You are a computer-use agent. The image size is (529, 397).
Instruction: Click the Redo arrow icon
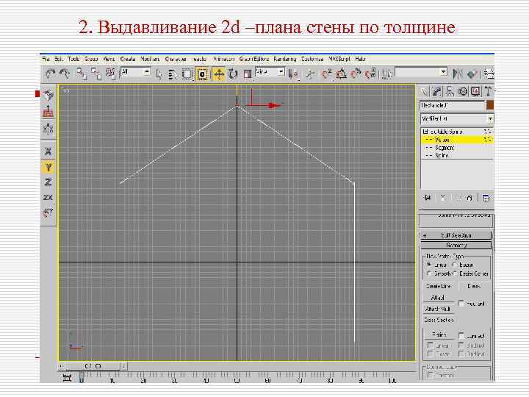tap(65, 74)
